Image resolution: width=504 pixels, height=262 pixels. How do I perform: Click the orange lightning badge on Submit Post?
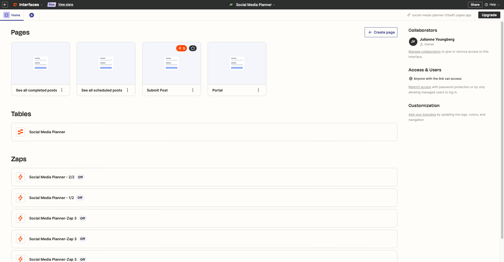(181, 48)
